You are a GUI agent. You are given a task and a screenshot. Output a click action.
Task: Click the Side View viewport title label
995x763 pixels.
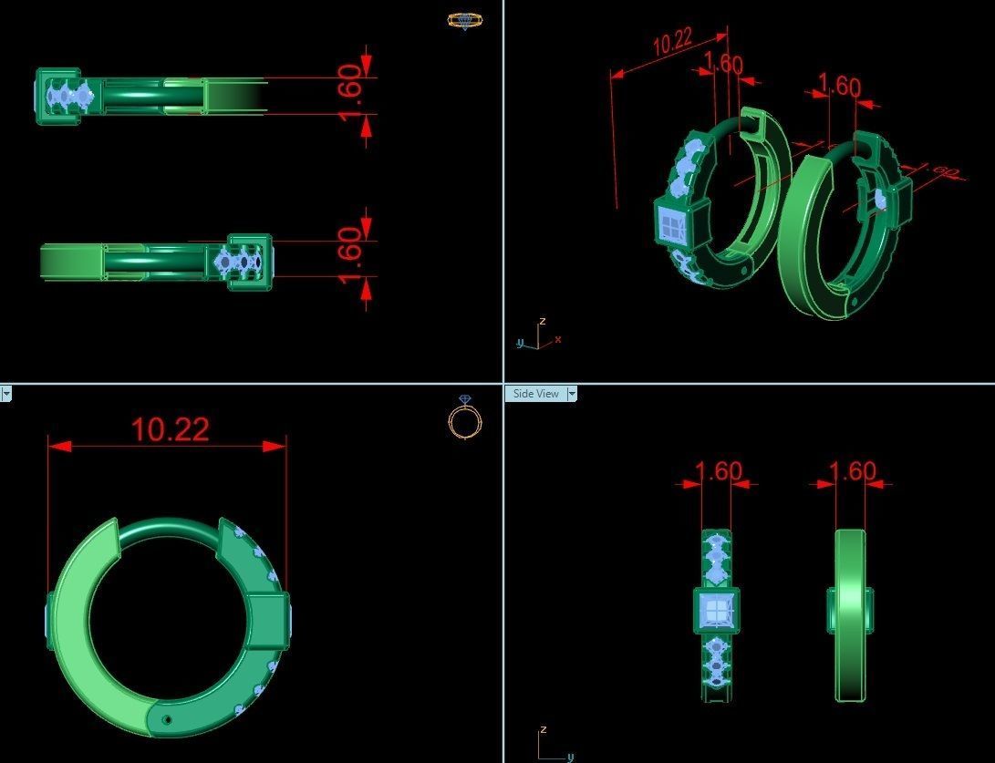point(535,394)
